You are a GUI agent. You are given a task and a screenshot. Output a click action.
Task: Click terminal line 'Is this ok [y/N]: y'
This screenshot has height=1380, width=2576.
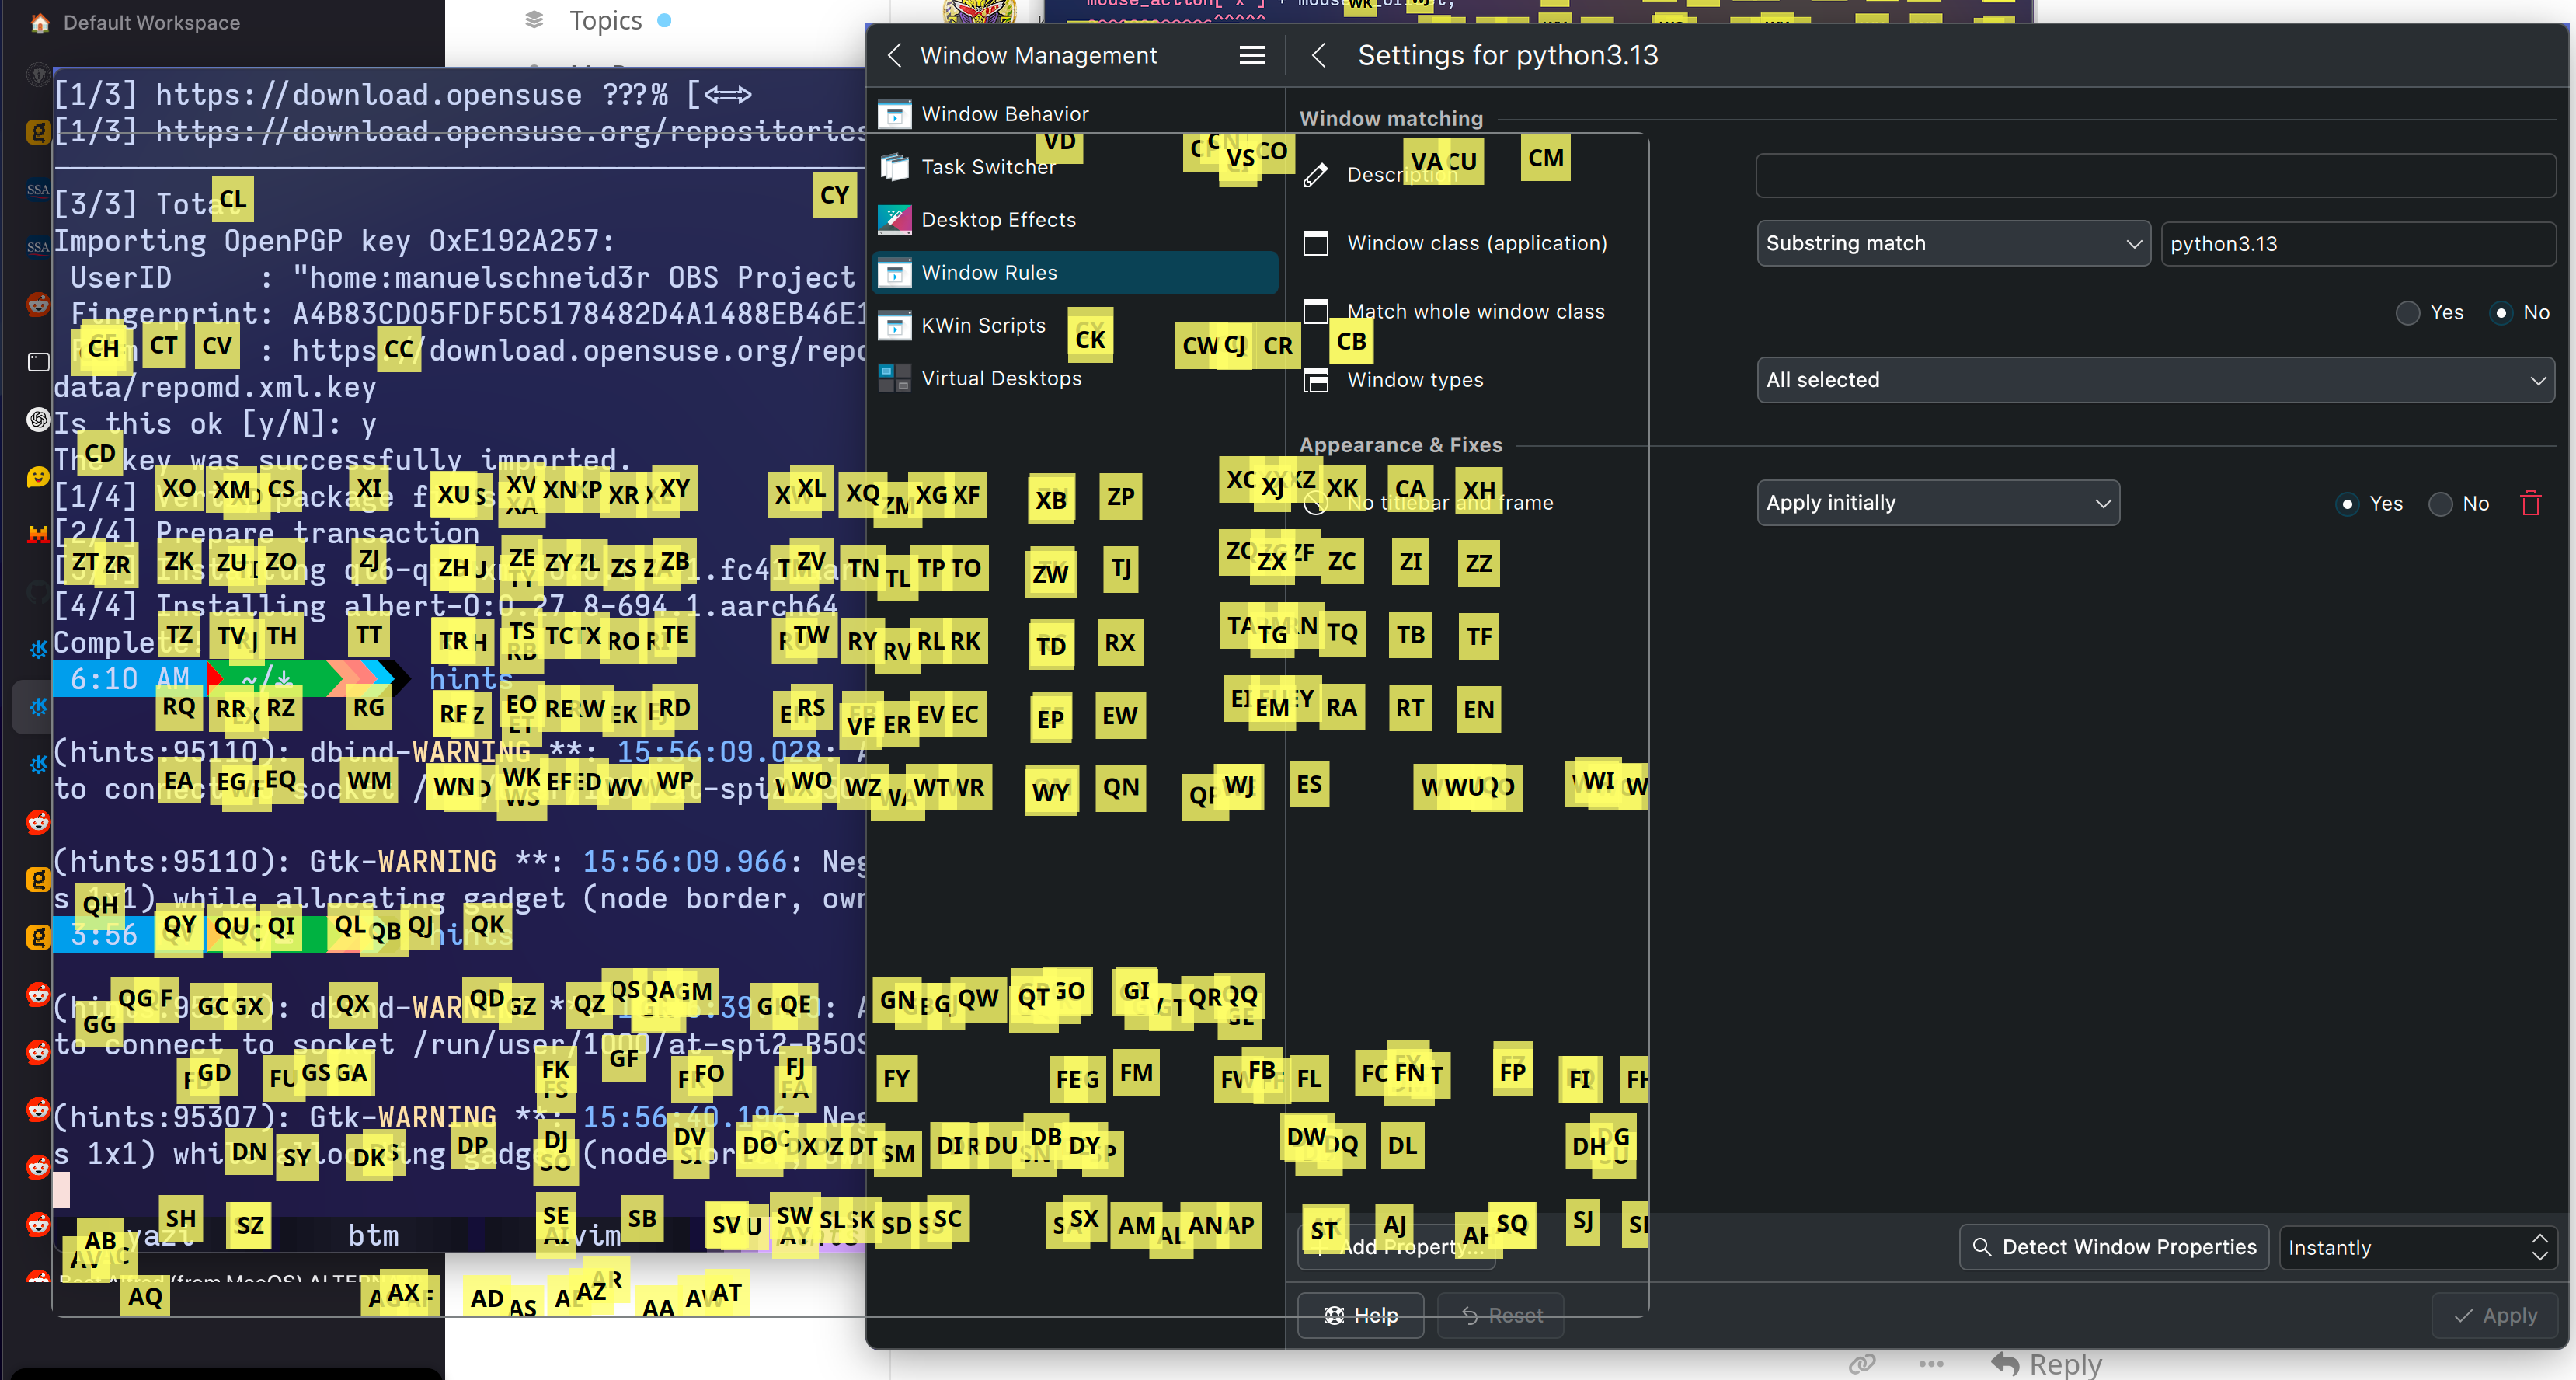214,424
